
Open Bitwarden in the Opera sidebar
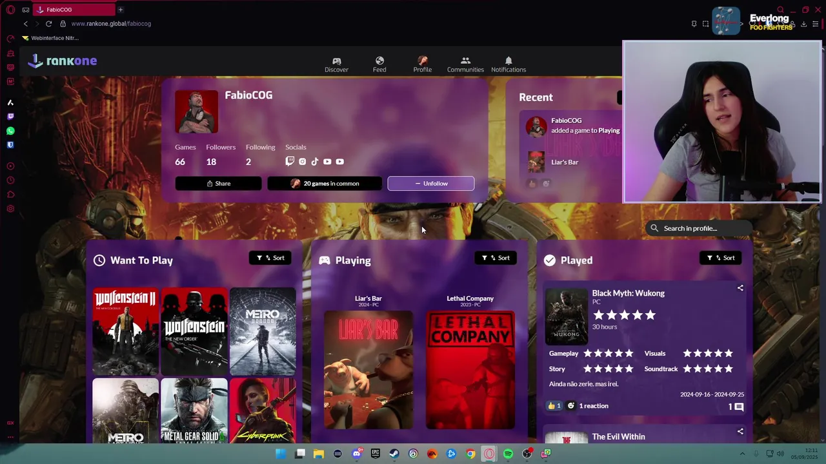coord(10,145)
